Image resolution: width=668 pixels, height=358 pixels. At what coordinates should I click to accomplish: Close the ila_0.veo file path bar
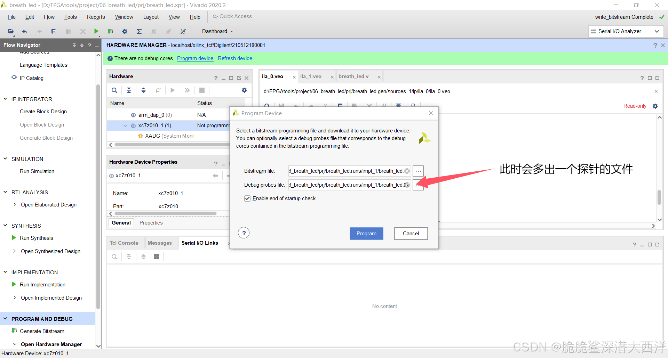point(656,91)
